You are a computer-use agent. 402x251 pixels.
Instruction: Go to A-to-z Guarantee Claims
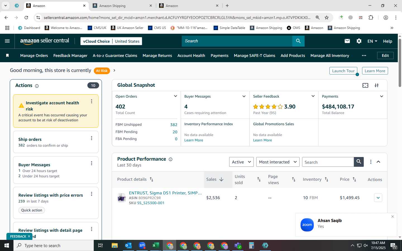115,55
